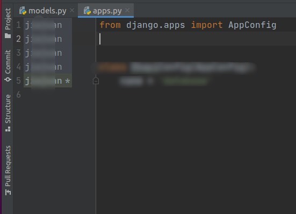Open the Structure tool window

(8, 113)
